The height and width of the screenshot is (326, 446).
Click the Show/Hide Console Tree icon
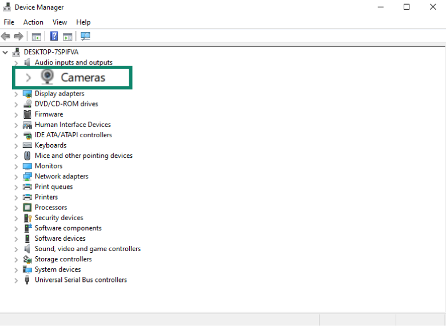(x=36, y=37)
